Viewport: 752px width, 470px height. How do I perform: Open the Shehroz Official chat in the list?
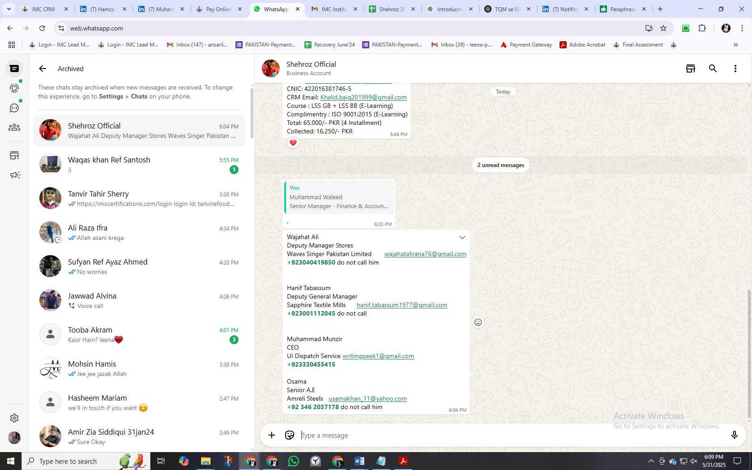pos(139,130)
